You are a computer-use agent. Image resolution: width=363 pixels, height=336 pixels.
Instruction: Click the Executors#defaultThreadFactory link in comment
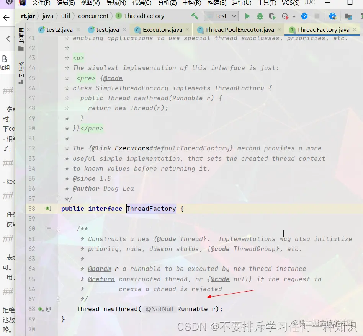coord(174,148)
